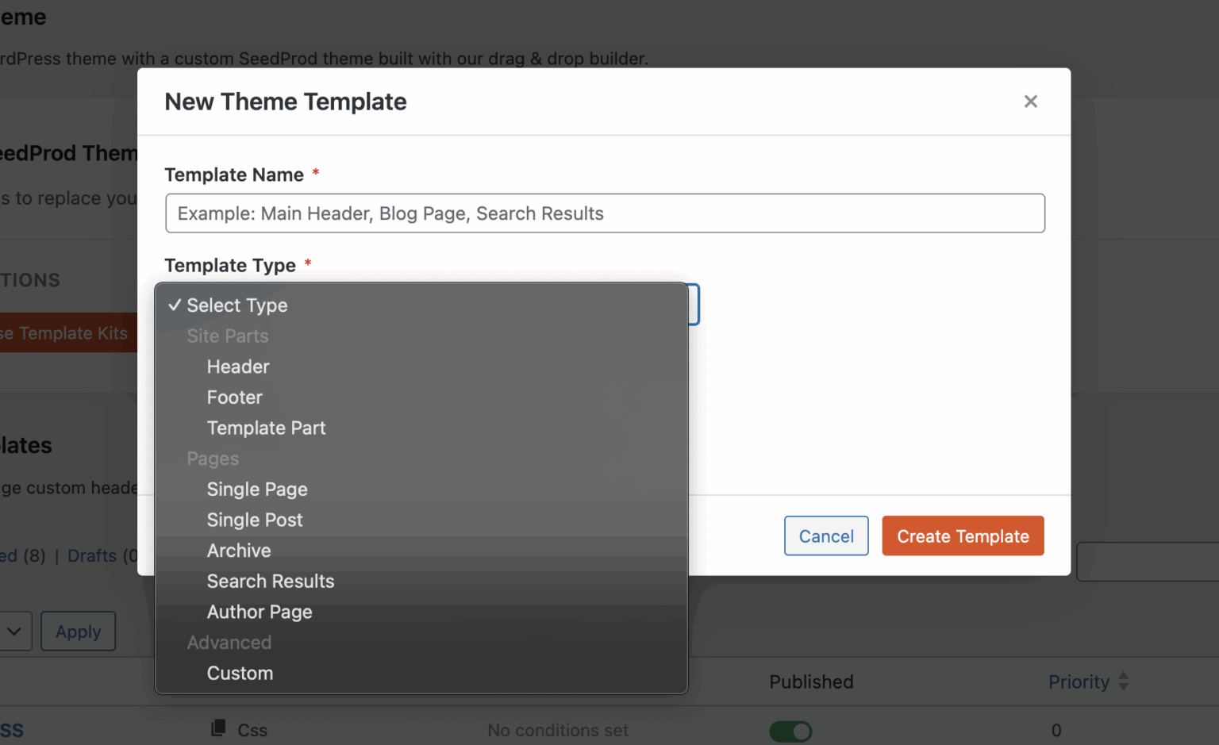Click the duplicate pages icon next to Css

217,729
